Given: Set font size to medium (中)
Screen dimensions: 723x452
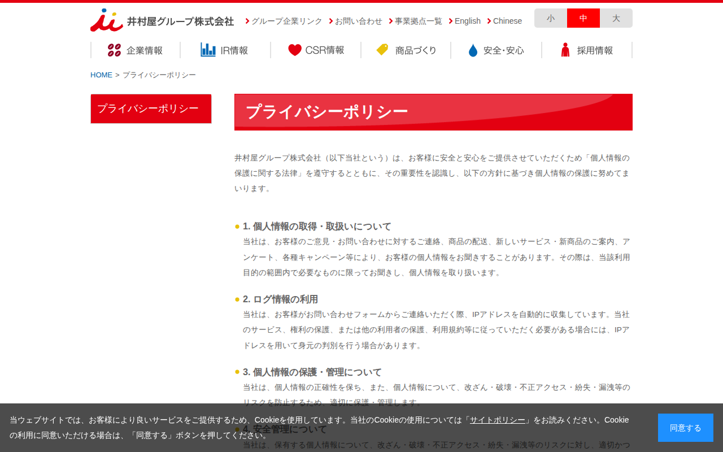Looking at the screenshot, I should tap(583, 18).
